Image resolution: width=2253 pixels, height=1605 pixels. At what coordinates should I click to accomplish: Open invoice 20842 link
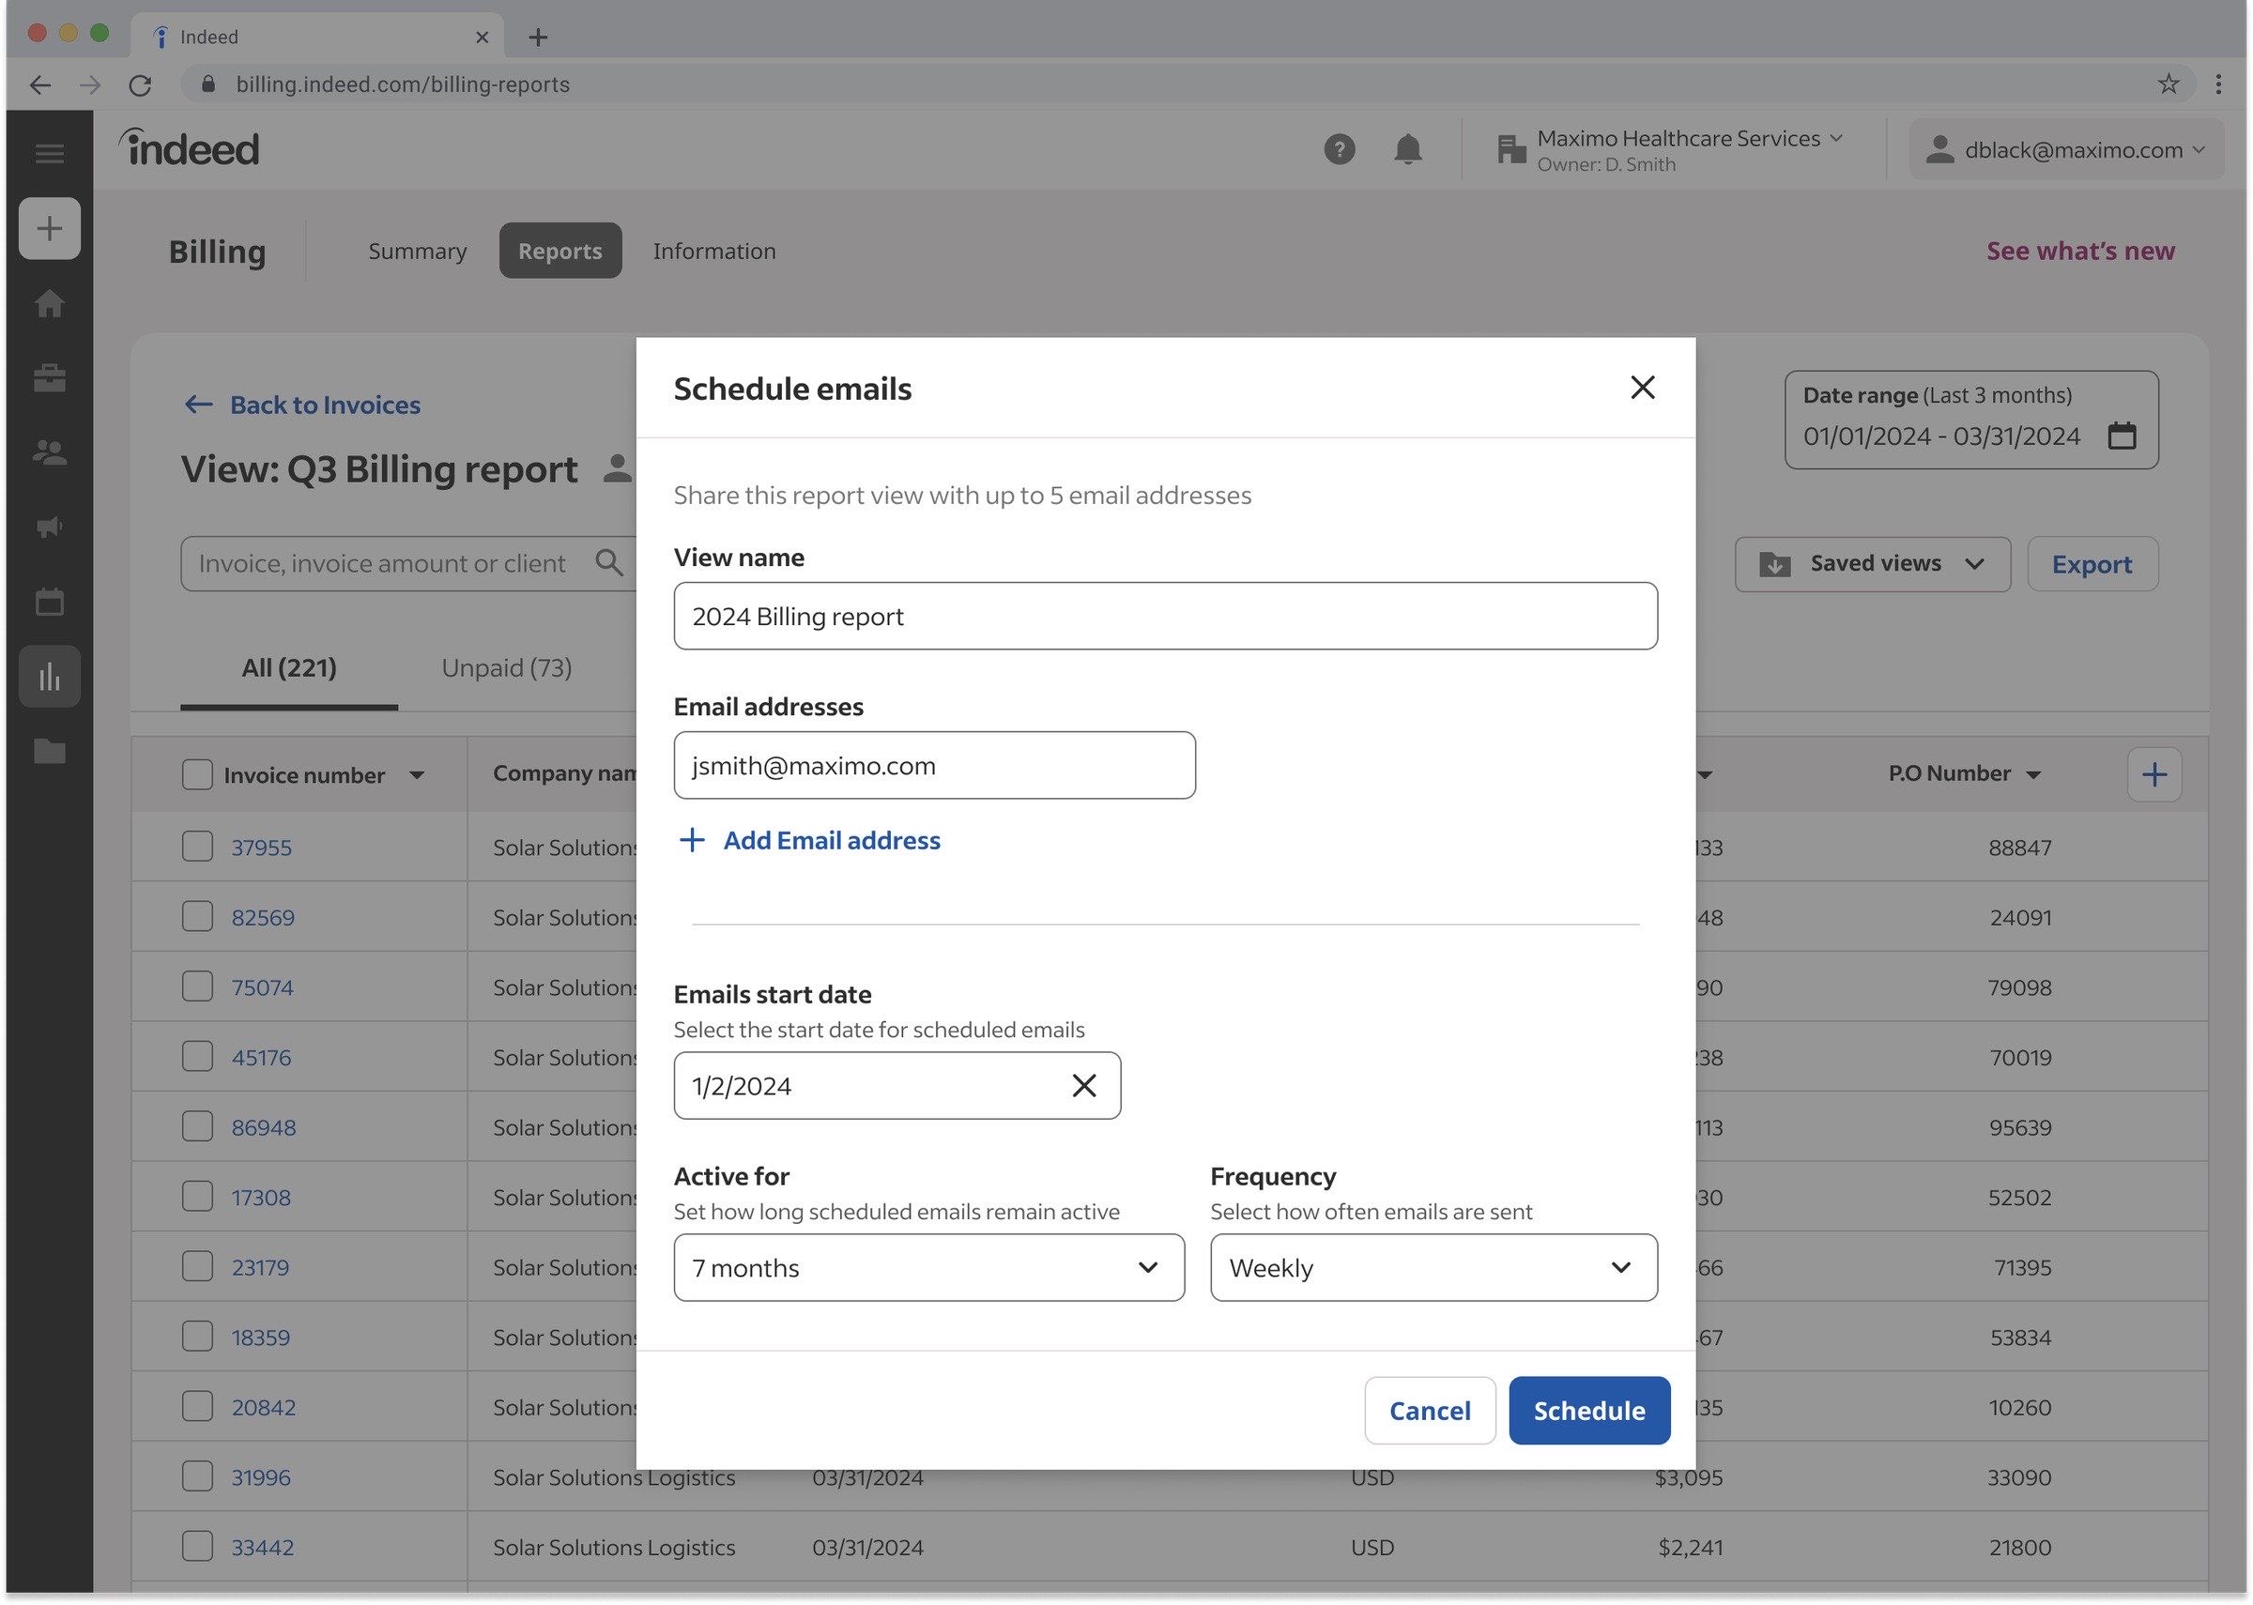pos(264,1407)
